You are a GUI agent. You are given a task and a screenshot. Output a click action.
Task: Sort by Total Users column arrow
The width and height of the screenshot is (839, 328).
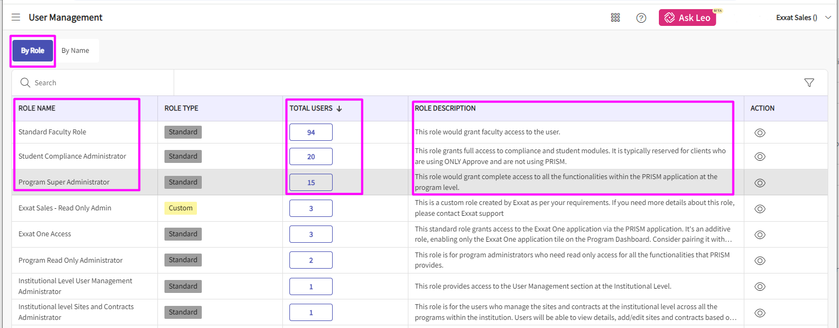(x=339, y=108)
